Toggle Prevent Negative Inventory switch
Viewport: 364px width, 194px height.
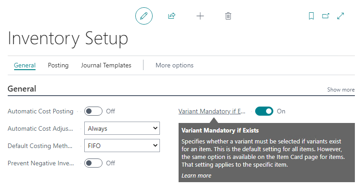(x=93, y=163)
